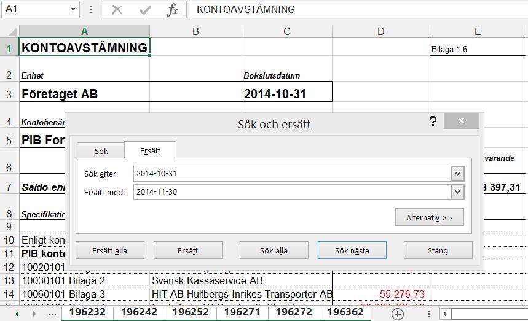Click cell 10030101 Bilaga 2
This screenshot has width=528, height=321.
(85, 280)
